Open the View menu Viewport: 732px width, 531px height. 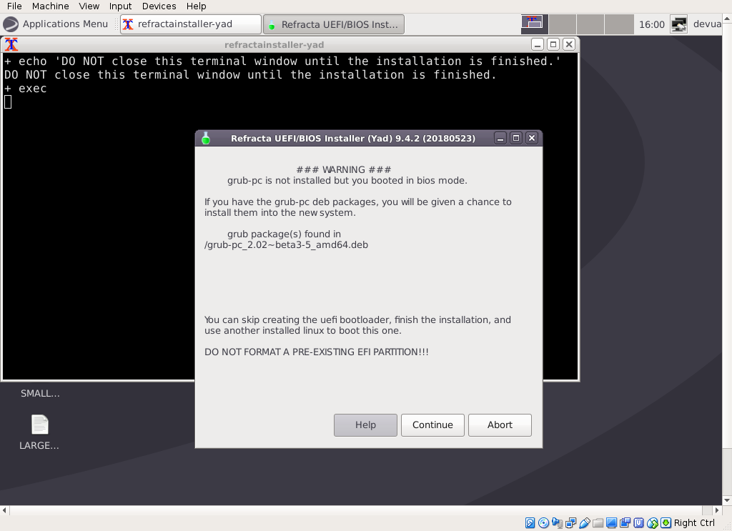(x=89, y=6)
